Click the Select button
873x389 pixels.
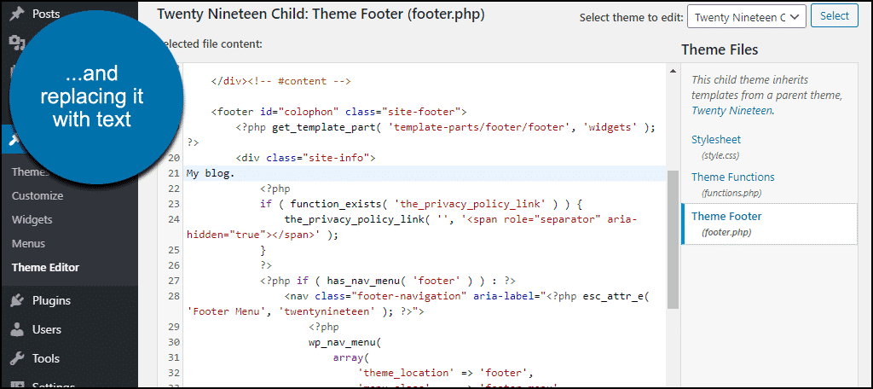point(834,16)
